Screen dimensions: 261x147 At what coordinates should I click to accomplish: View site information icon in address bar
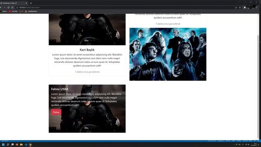point(17,7)
